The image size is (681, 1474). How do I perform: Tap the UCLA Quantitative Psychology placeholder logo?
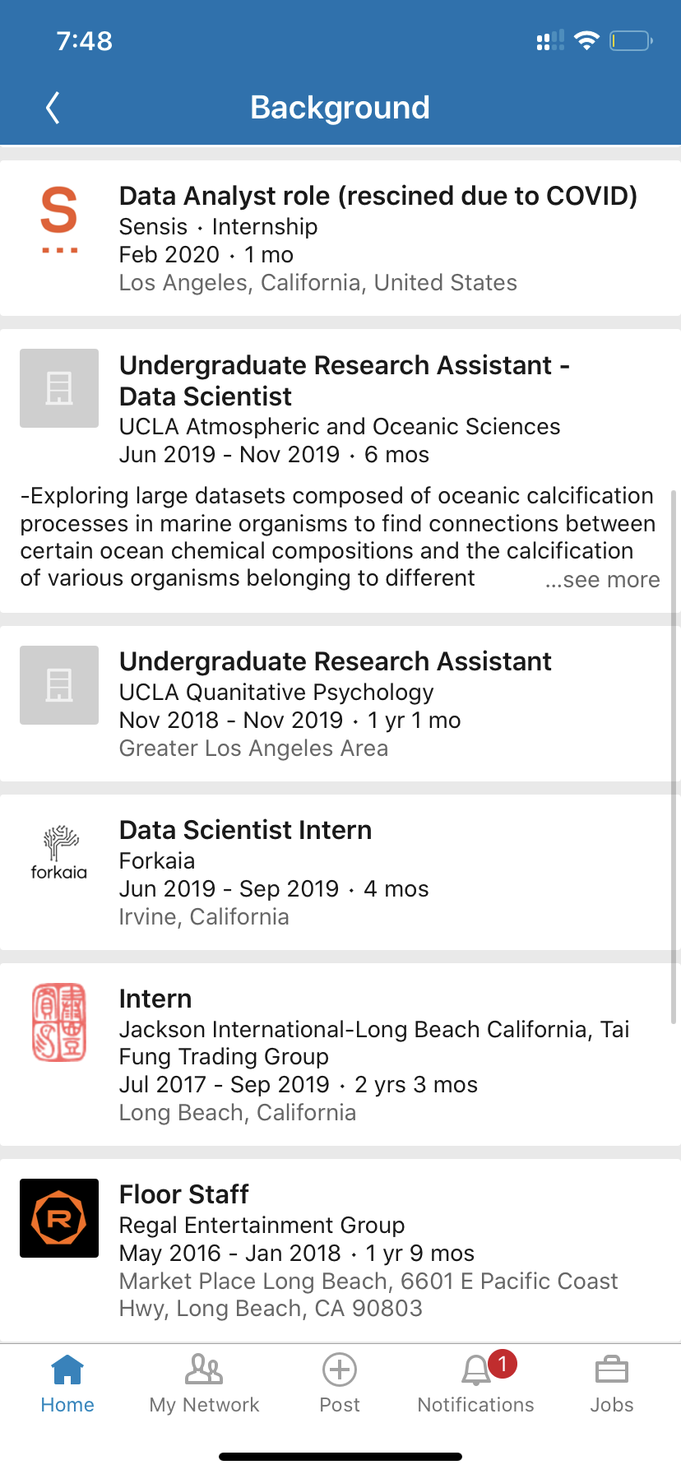(x=59, y=685)
